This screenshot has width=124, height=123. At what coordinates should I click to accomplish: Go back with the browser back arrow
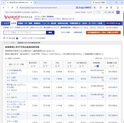[4, 8]
